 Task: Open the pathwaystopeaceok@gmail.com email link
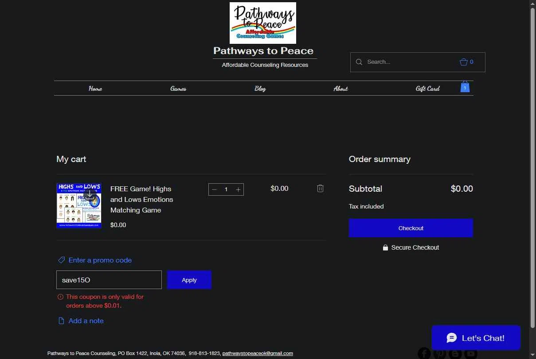pyautogui.click(x=258, y=353)
